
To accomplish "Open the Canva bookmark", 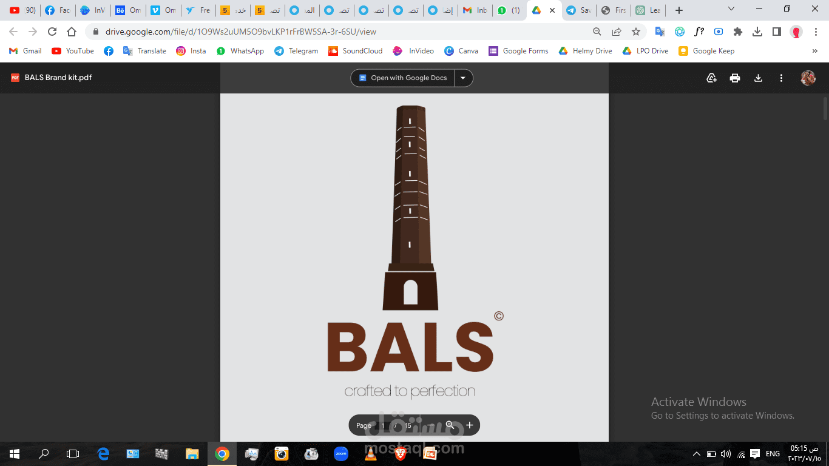I will [461, 51].
